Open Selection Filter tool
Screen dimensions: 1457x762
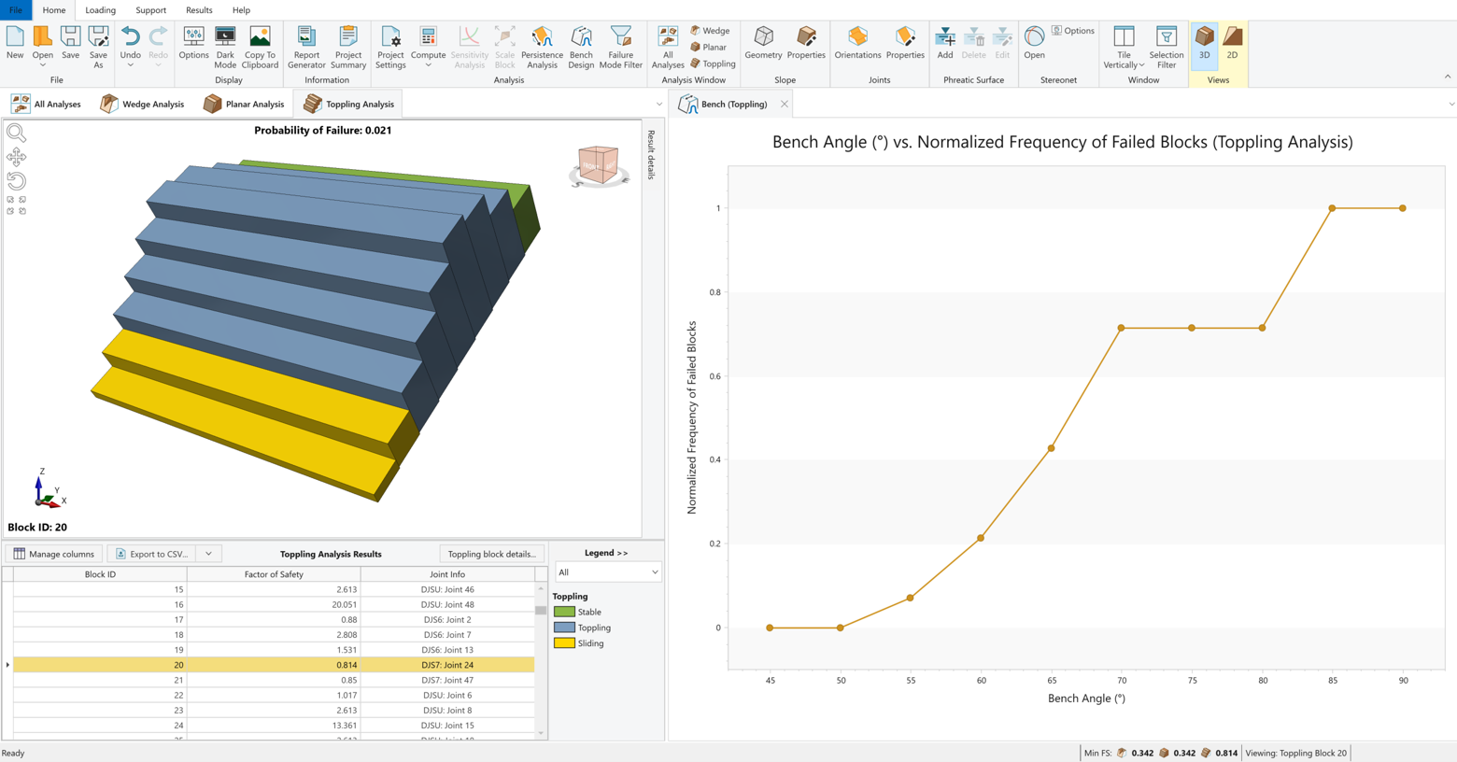[1167, 48]
